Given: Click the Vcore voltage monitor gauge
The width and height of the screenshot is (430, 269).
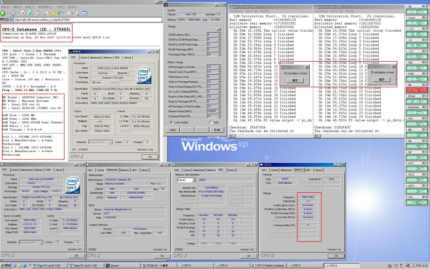Looking at the screenshot, I should click(417, 21).
